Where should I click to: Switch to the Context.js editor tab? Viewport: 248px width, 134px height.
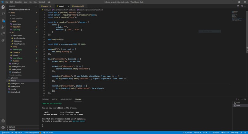click(78, 6)
